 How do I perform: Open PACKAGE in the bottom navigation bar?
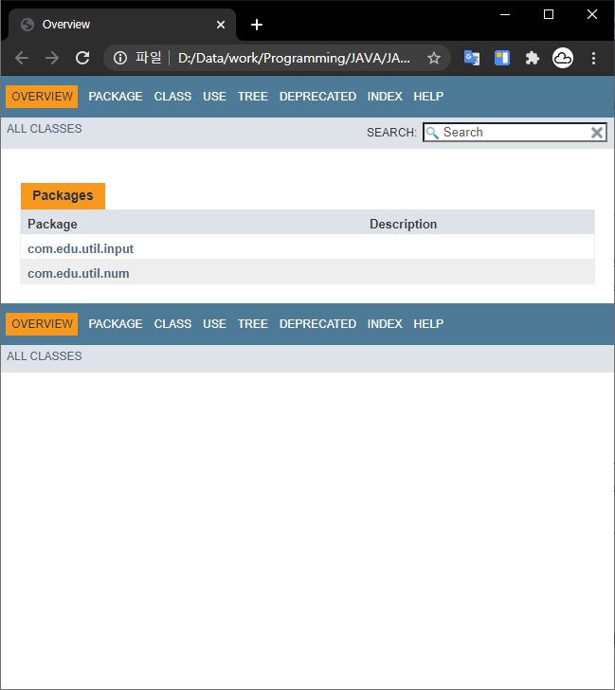(x=116, y=324)
